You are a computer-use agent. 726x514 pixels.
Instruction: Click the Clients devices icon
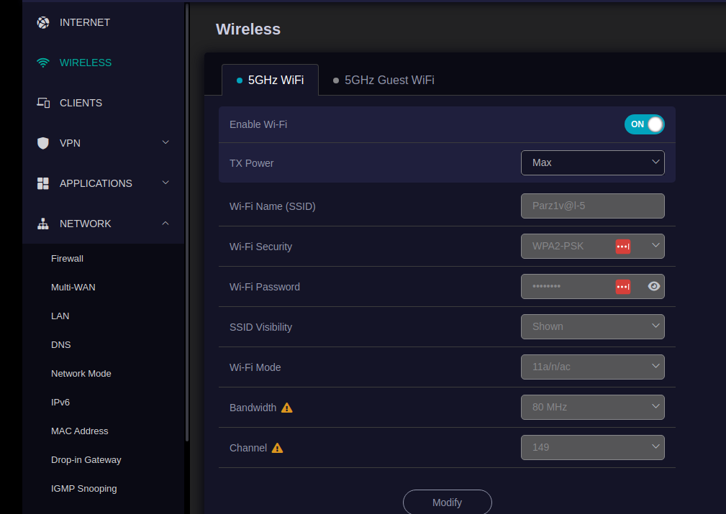pyautogui.click(x=43, y=103)
